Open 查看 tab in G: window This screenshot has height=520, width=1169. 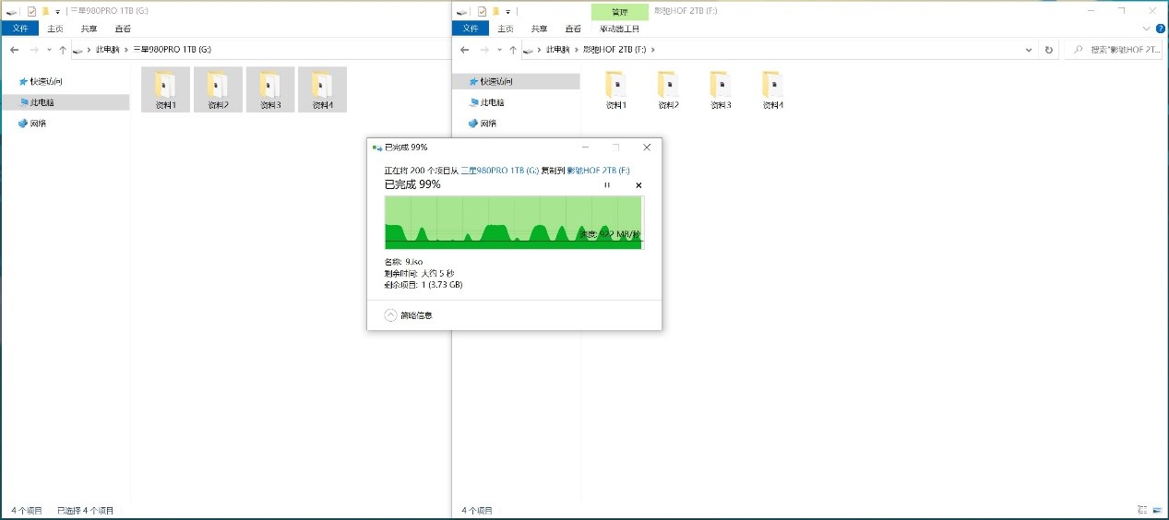click(122, 29)
